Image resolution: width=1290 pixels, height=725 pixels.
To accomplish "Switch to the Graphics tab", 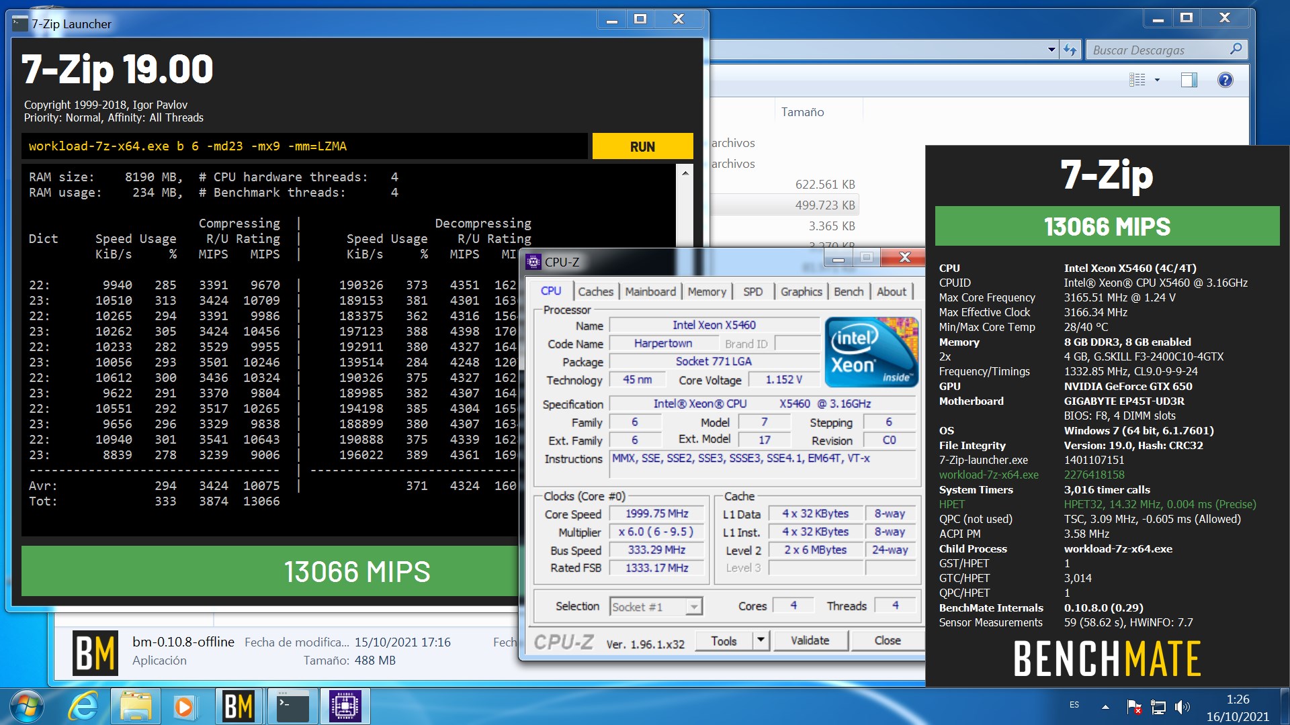I will coord(801,291).
